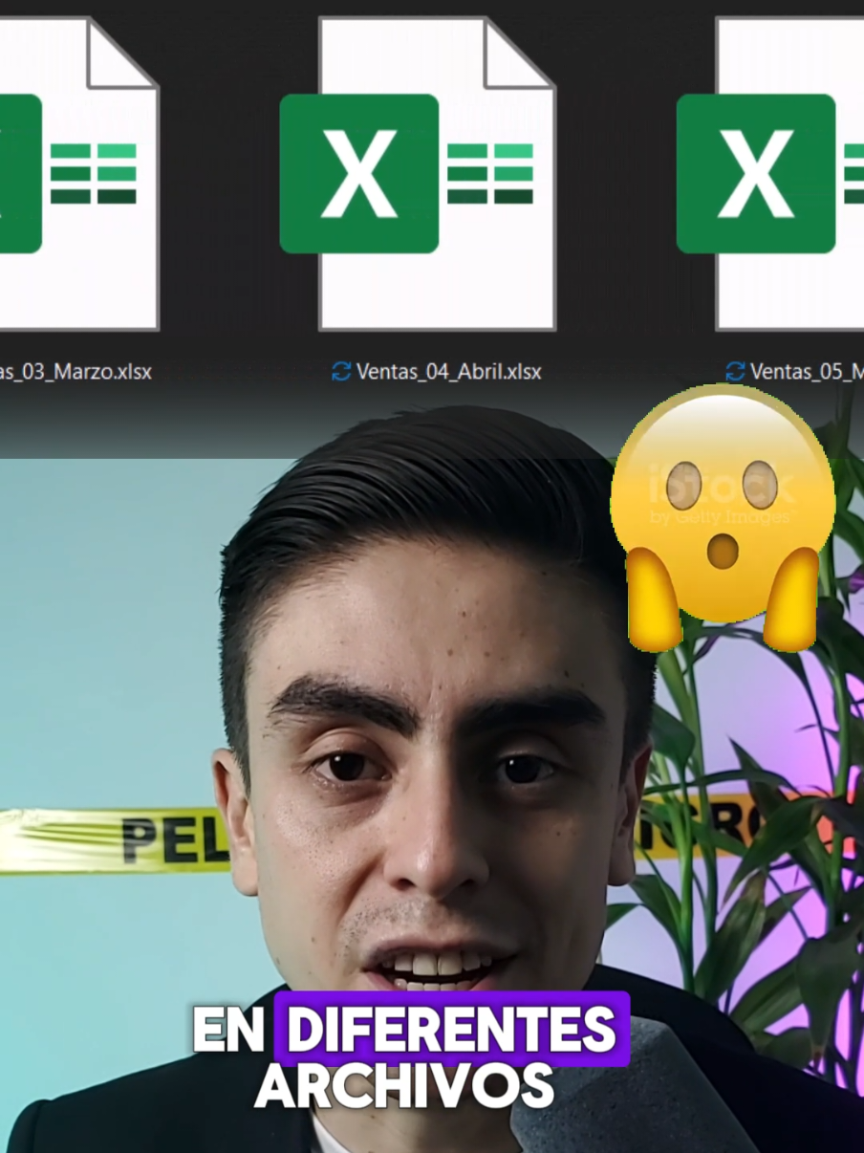
Task: Click the shocked face emoji sticker
Action: [724, 517]
